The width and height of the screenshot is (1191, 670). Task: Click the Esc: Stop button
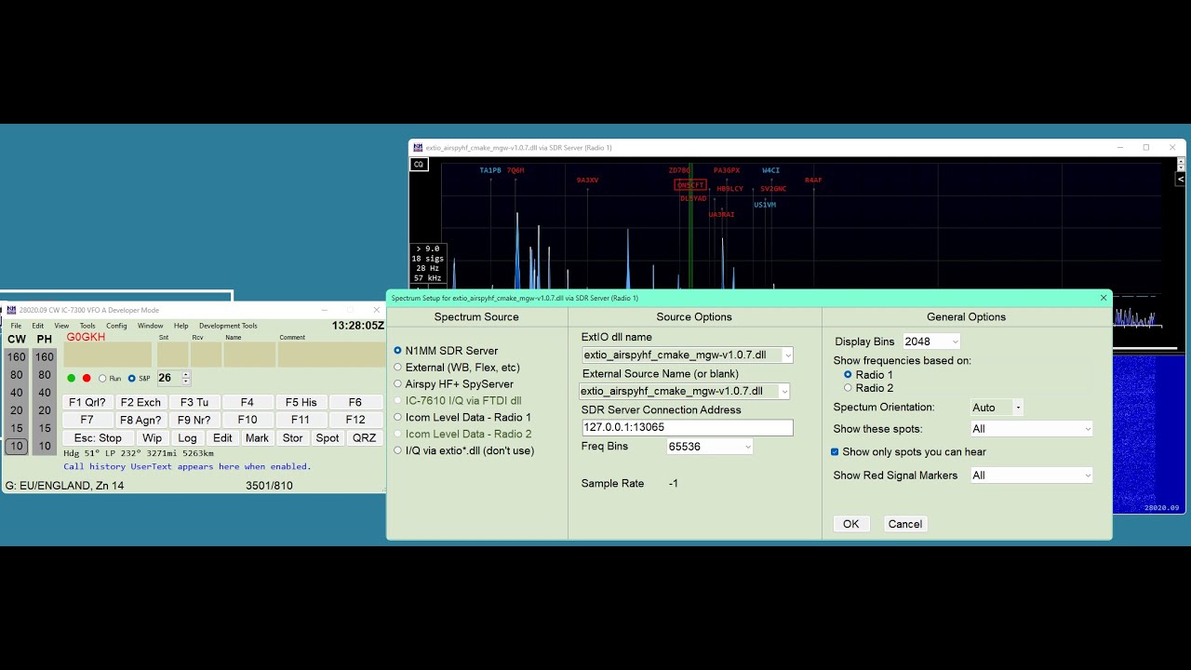[98, 437]
